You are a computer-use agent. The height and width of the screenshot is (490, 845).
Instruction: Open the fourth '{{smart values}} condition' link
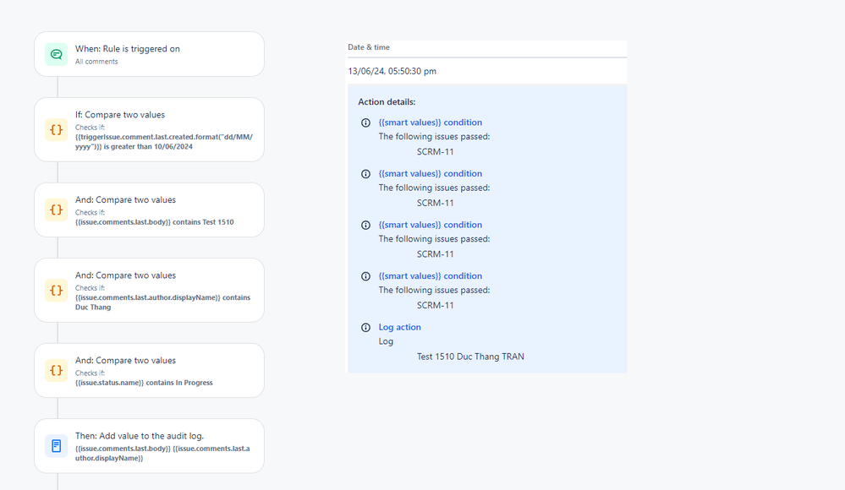[430, 276]
